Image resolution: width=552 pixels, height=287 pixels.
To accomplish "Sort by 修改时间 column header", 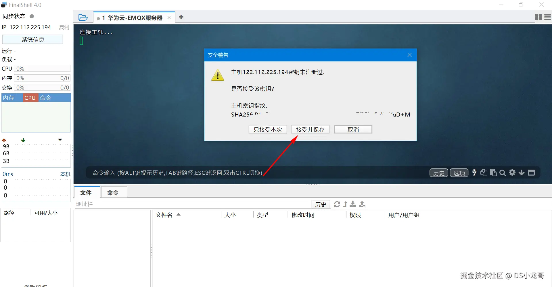I will coord(317,215).
